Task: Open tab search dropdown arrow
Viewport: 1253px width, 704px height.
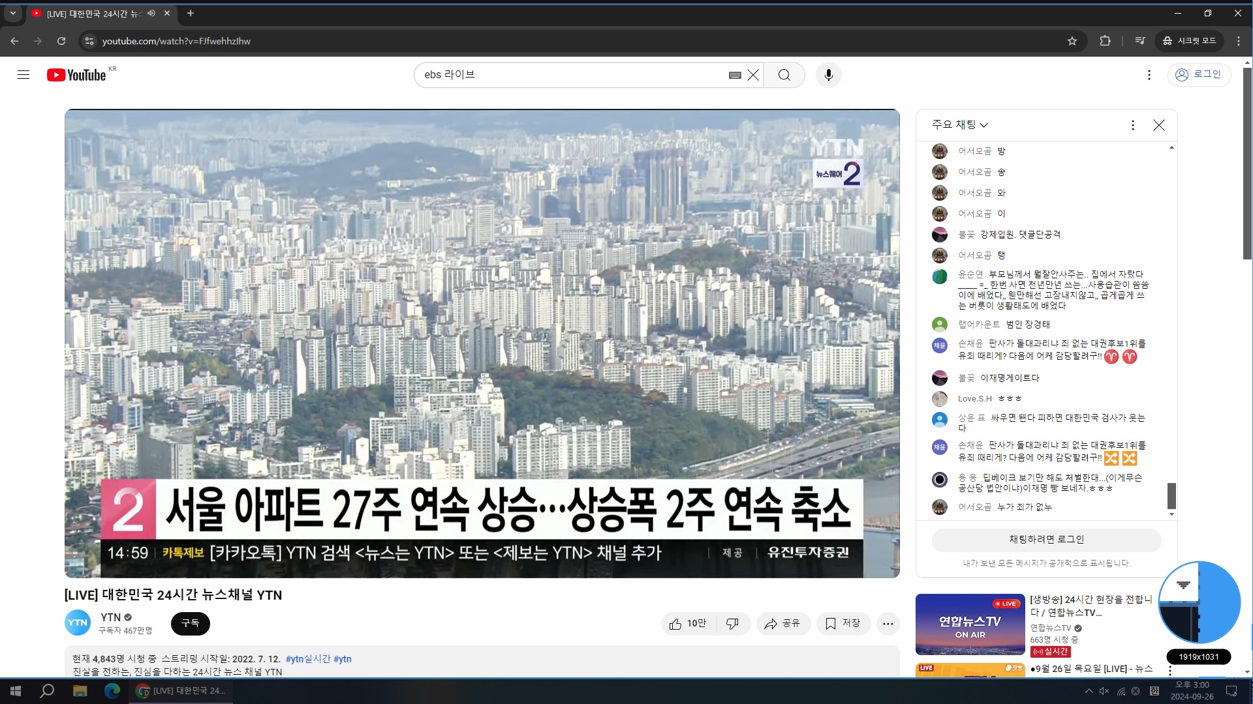Action: pyautogui.click(x=12, y=13)
